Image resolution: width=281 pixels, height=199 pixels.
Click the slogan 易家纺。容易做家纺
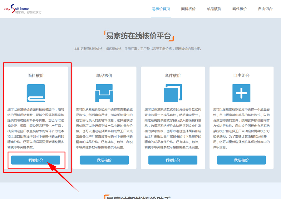28,12
